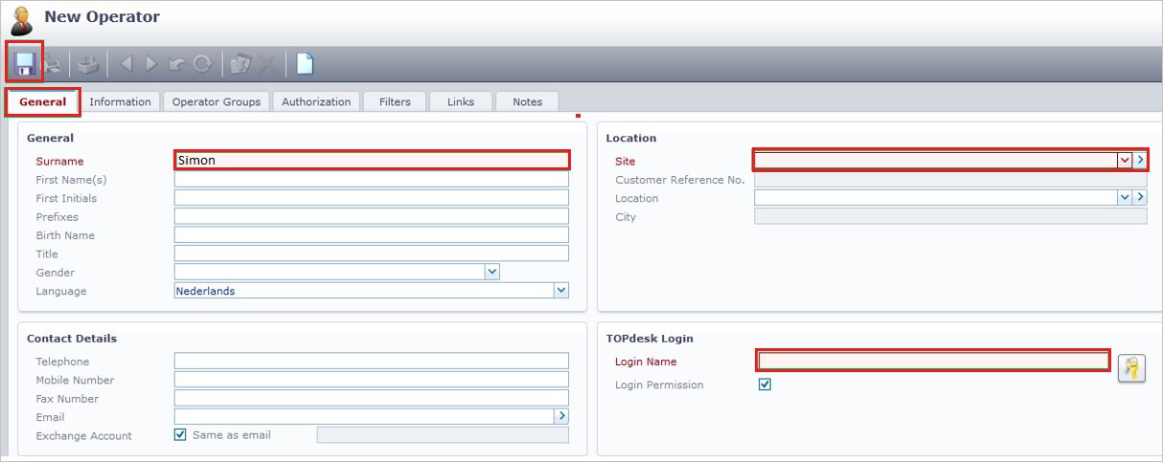Click the Exchange Account text field
Screen dimensions: 1163x462
point(443,435)
